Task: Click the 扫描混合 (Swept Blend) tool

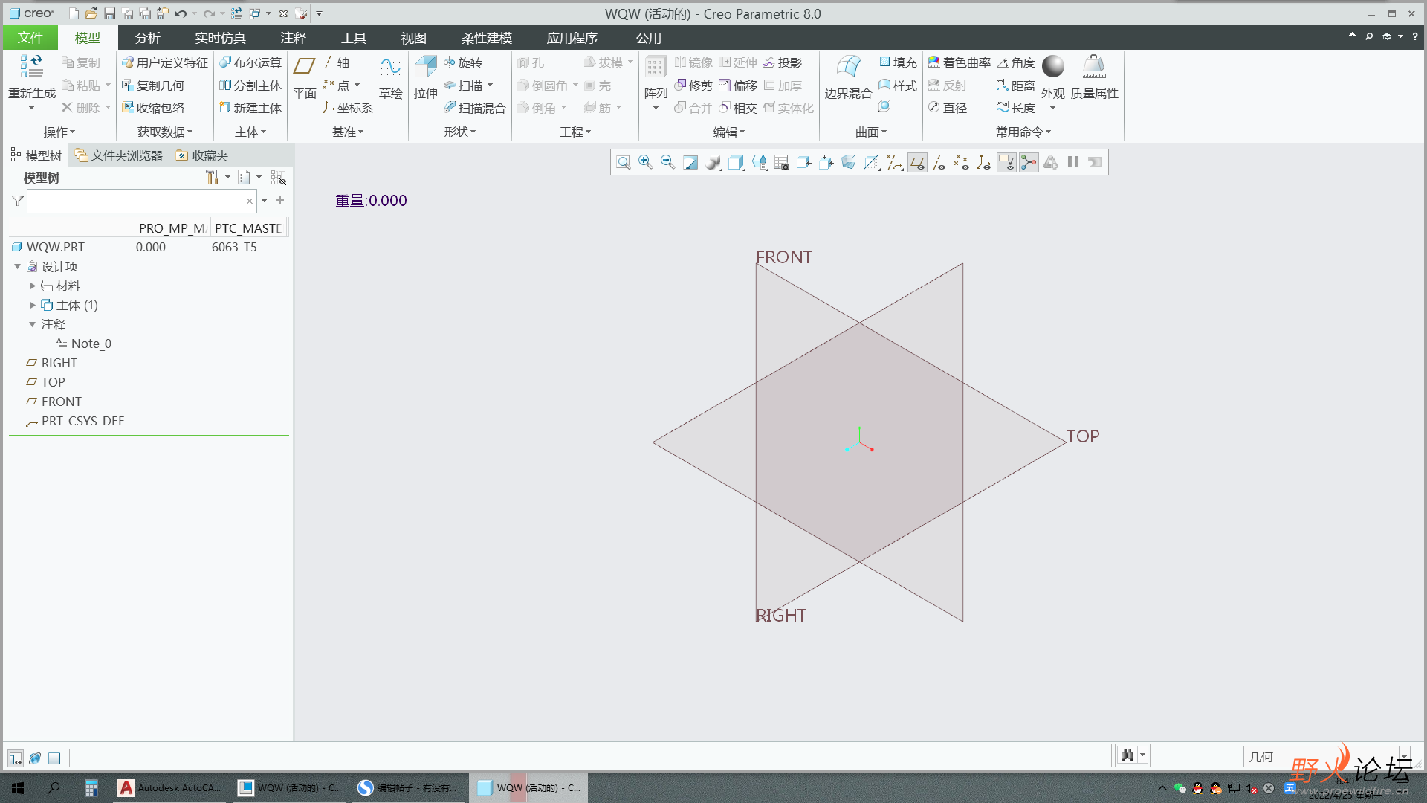Action: [x=474, y=108]
